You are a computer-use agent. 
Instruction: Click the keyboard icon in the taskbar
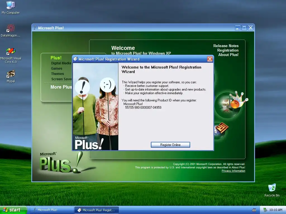tap(254, 210)
